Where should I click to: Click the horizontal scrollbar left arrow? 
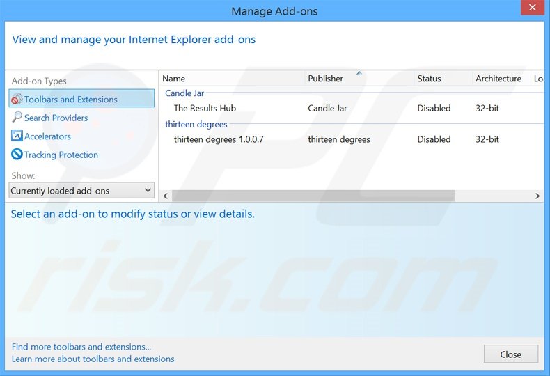click(x=166, y=196)
